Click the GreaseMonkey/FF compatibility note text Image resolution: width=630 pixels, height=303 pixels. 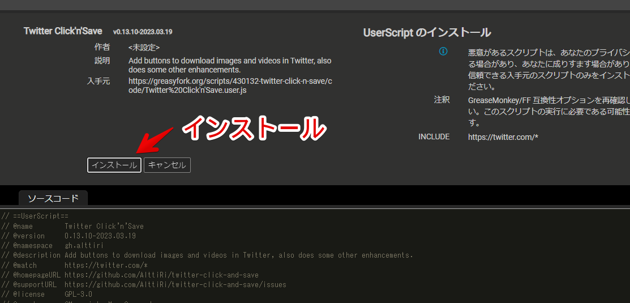[549, 111]
